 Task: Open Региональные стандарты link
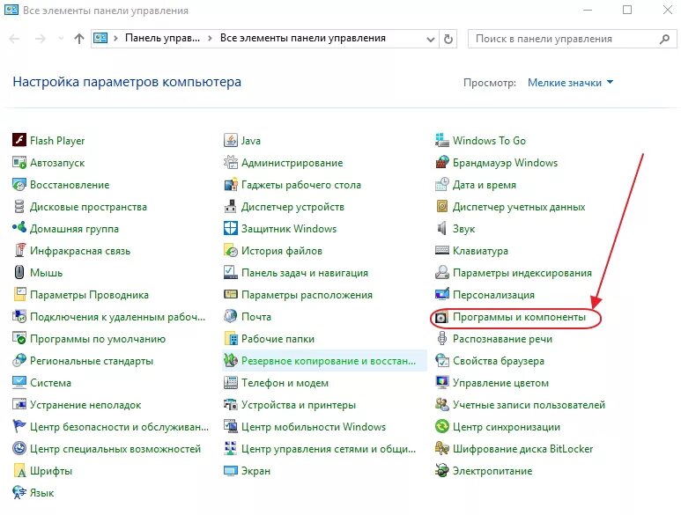click(x=92, y=361)
